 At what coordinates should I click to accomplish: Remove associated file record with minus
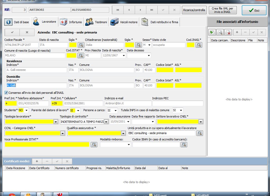[x=245, y=32]
